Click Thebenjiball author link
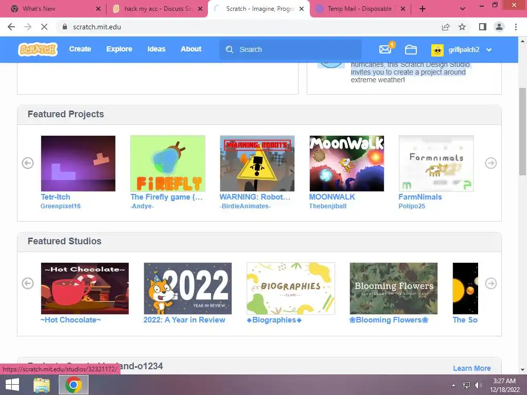 coord(328,206)
